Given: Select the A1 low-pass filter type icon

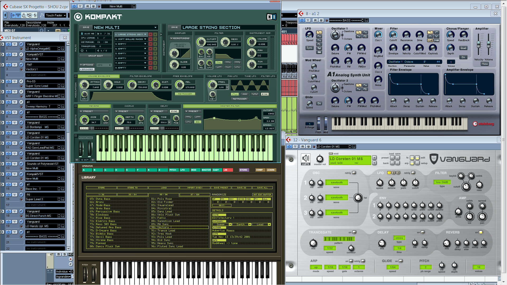Looking at the screenshot, I should pyautogui.click(x=430, y=32).
